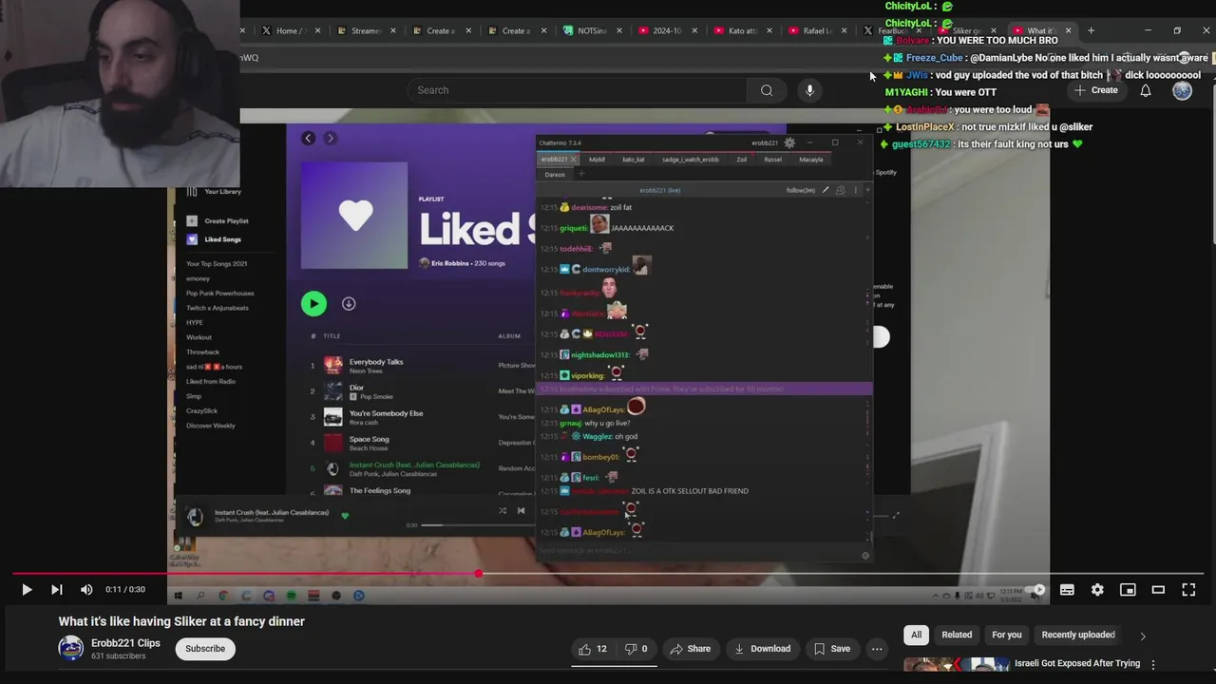This screenshot has width=1216, height=684.
Task: Select the For you chip
Action: click(1007, 635)
